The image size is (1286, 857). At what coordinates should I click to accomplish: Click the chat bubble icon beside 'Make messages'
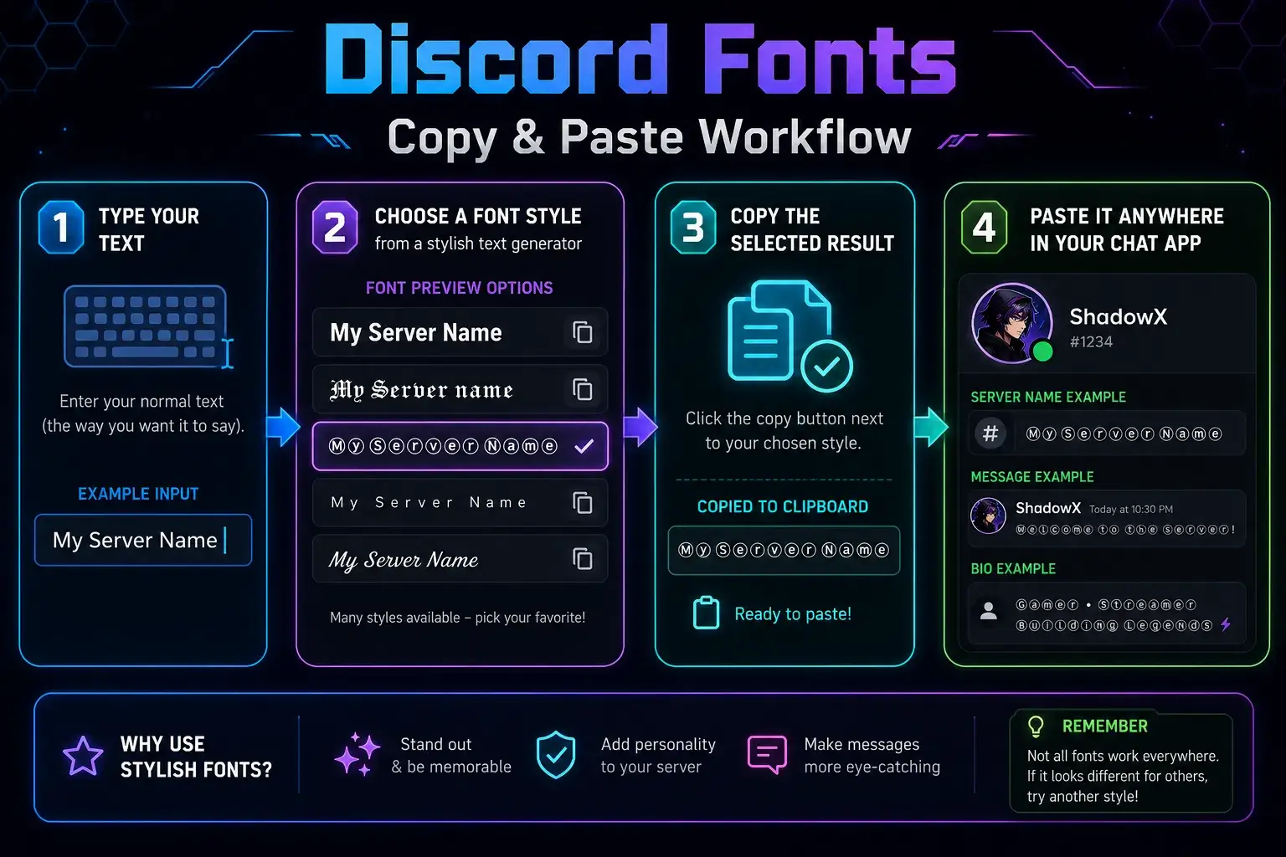tap(767, 755)
